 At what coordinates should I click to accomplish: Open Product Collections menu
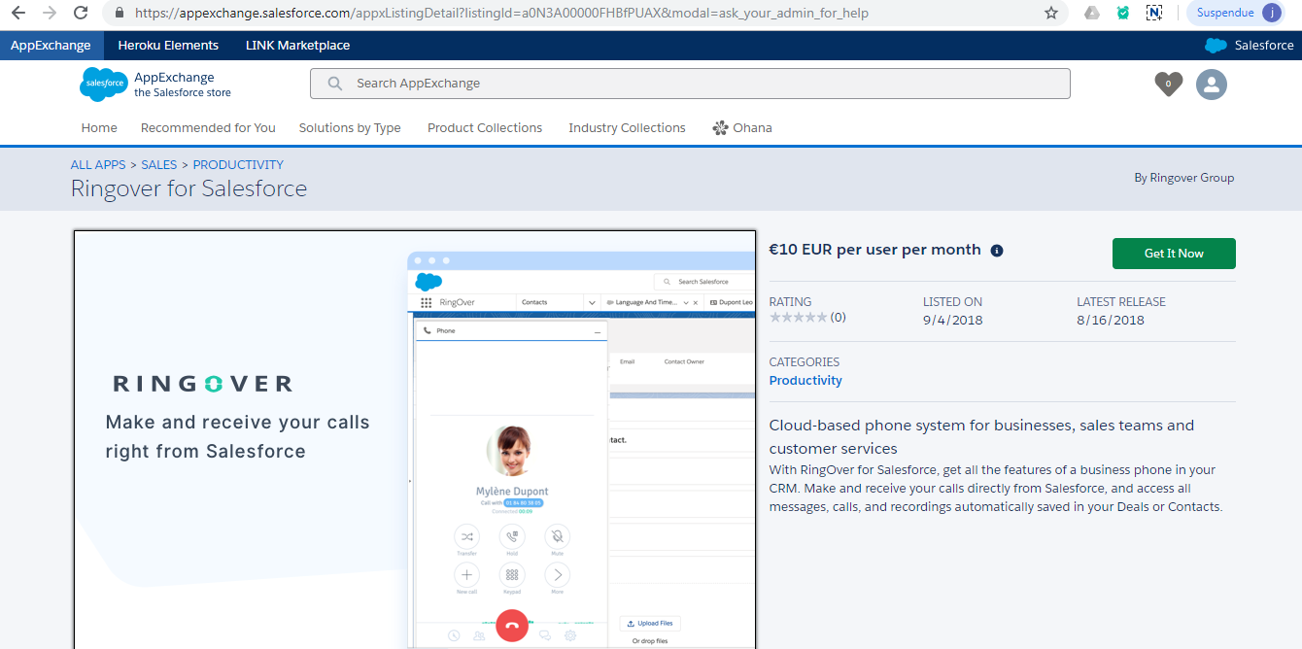pyautogui.click(x=485, y=128)
